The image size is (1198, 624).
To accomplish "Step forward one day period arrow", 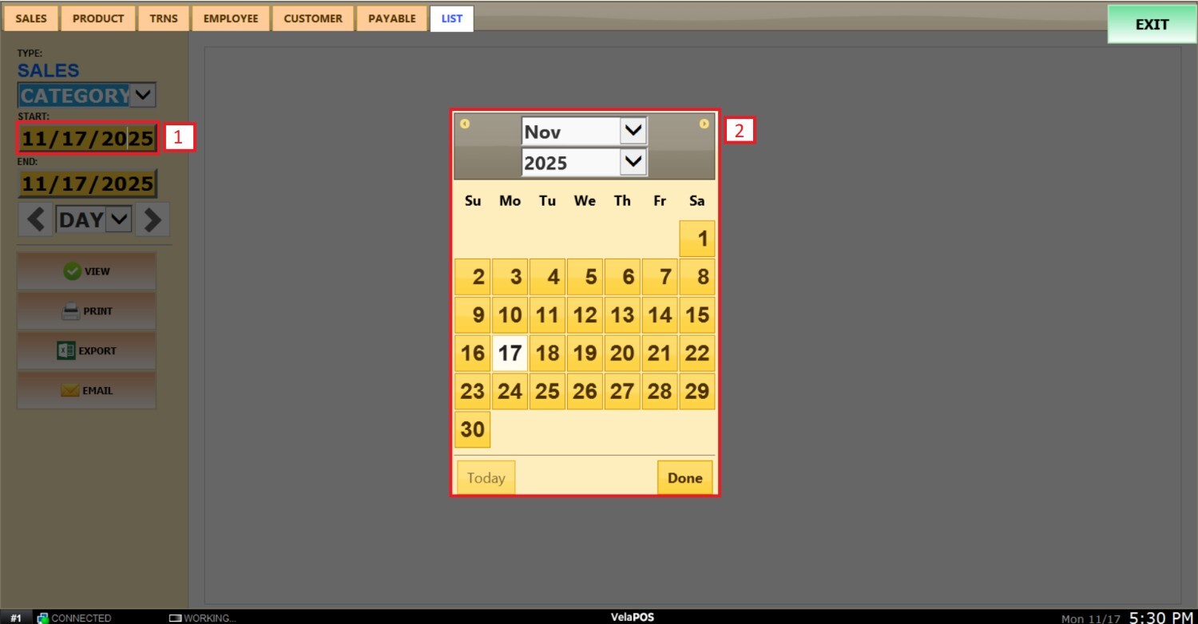I will click(x=152, y=219).
